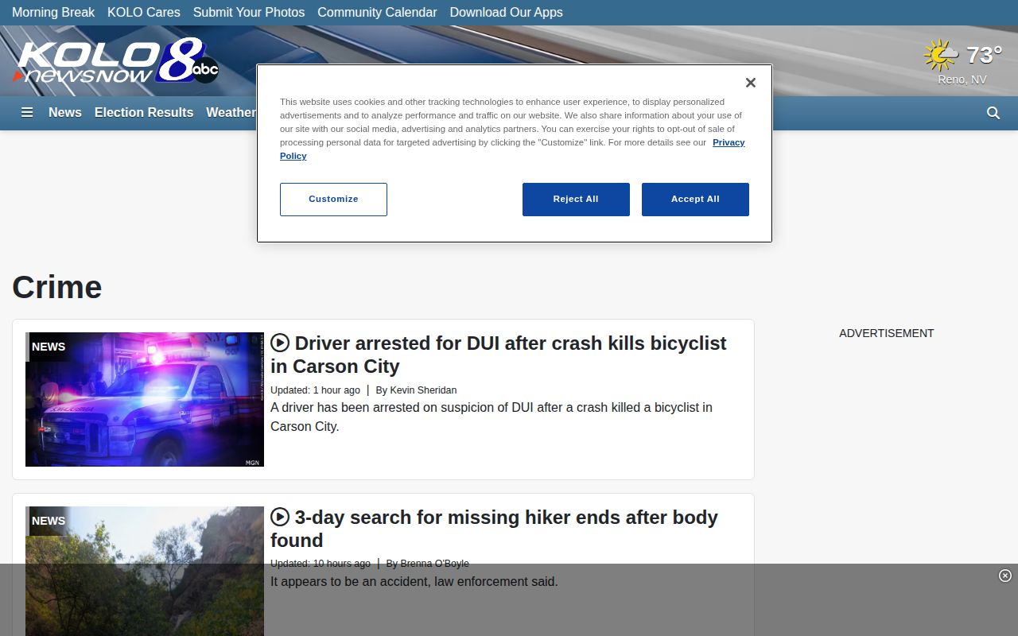Screen dimensions: 1018x636
Task: Reject all cookies
Action: (576, 200)
